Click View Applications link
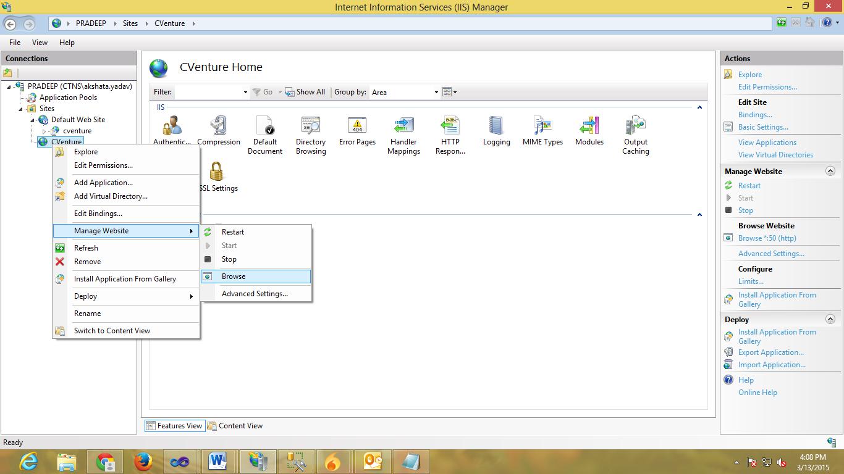The image size is (844, 474). 767,143
